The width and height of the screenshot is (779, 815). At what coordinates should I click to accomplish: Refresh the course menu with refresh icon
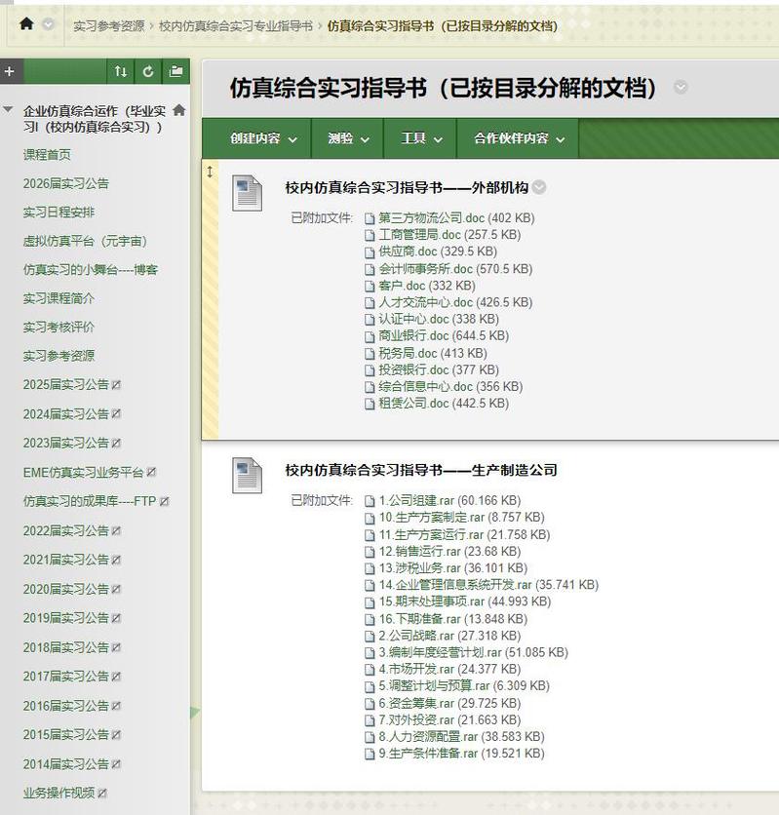click(x=148, y=71)
